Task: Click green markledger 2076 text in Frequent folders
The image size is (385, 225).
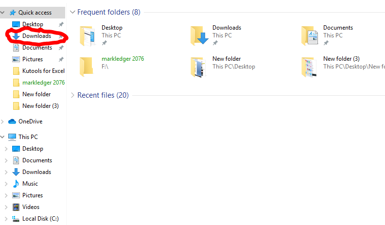Action: point(123,59)
